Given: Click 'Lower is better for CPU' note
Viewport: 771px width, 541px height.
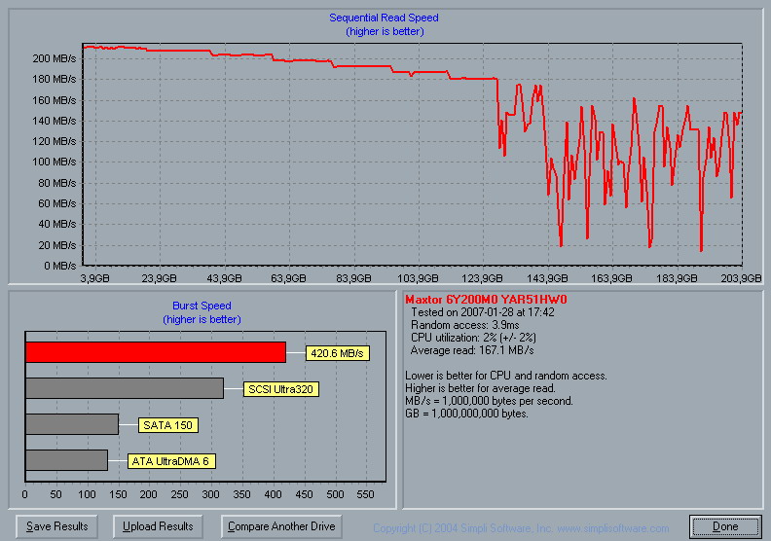Looking at the screenshot, I should 506,376.
